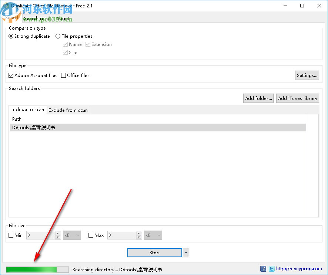This screenshot has width=328, height=275.
Task: Click the Facebook icon in the status bar
Action: coord(263,269)
